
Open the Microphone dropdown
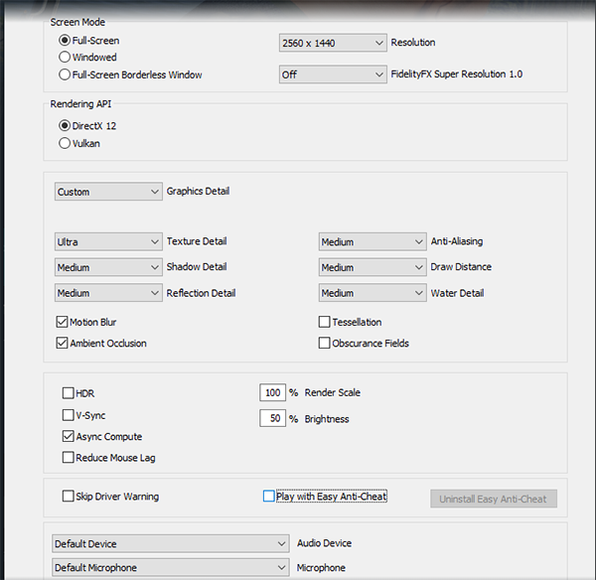(171, 567)
